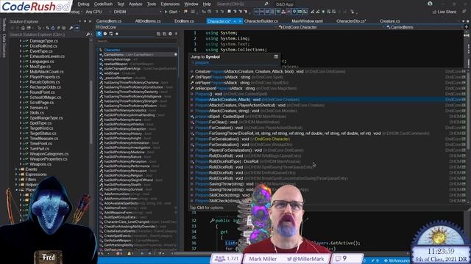Click the gear settings icon in member panel toolbar
The image size is (471, 264).
[x=170, y=34]
